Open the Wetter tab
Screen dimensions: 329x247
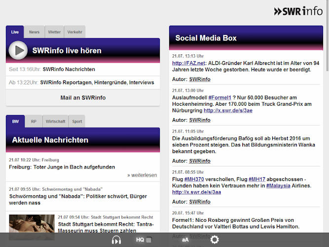54,32
